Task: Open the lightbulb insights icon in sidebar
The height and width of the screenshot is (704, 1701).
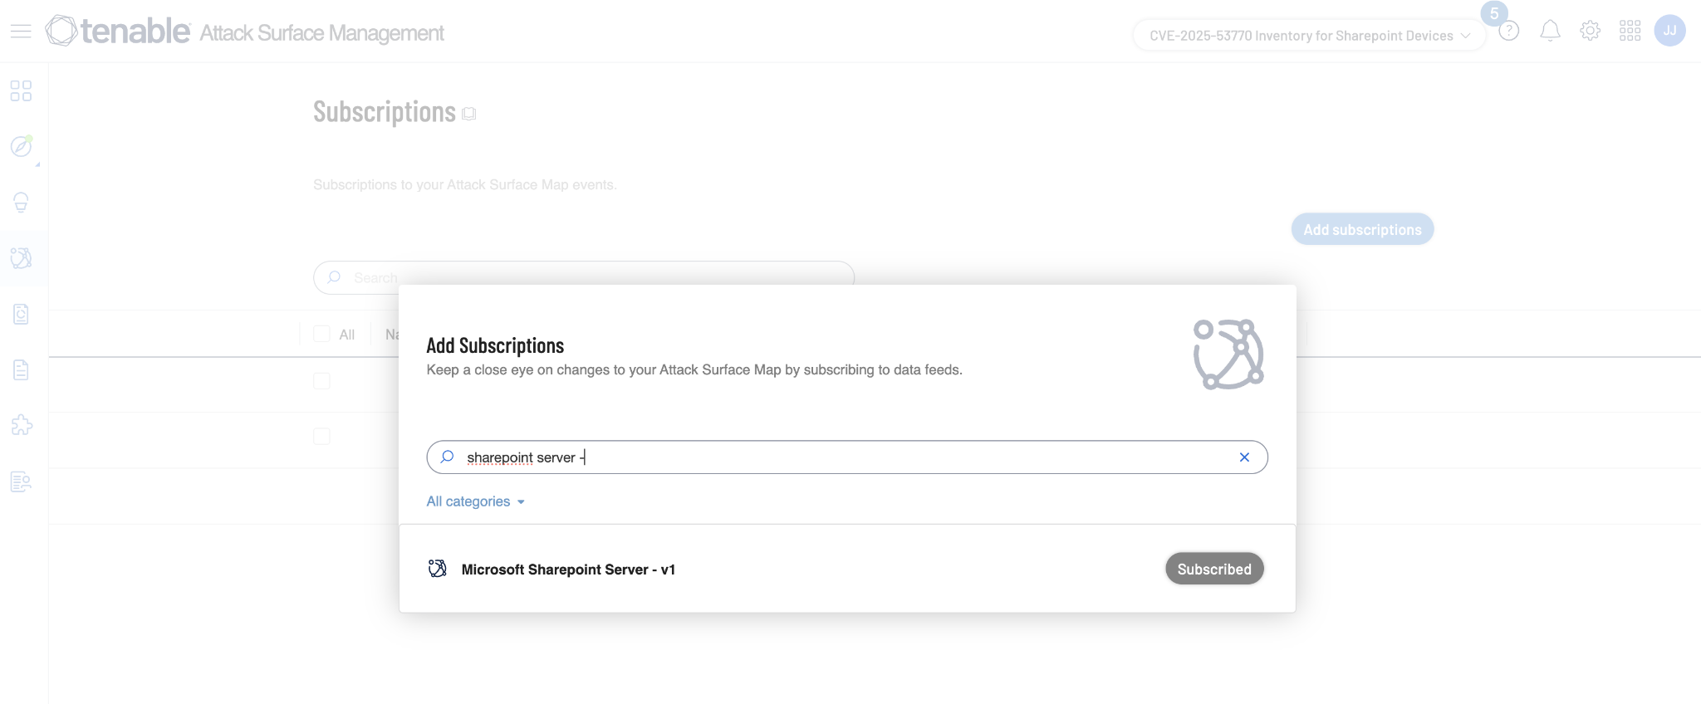Action: click(21, 203)
